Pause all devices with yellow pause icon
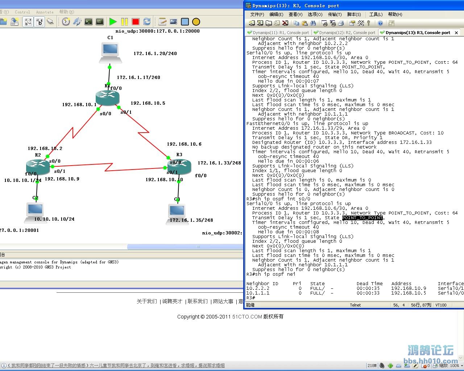 coord(124,22)
